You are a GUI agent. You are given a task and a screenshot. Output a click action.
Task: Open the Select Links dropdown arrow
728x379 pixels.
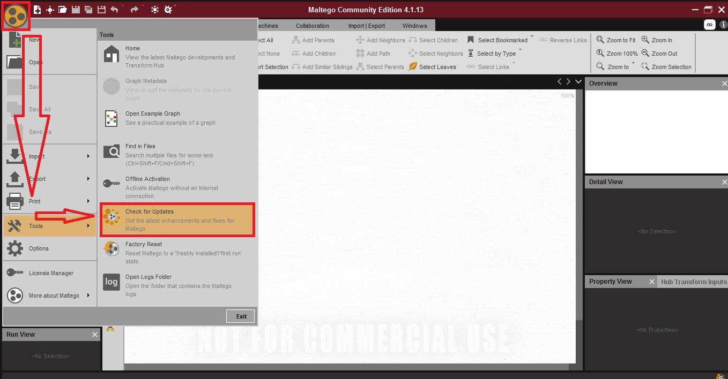pos(514,64)
